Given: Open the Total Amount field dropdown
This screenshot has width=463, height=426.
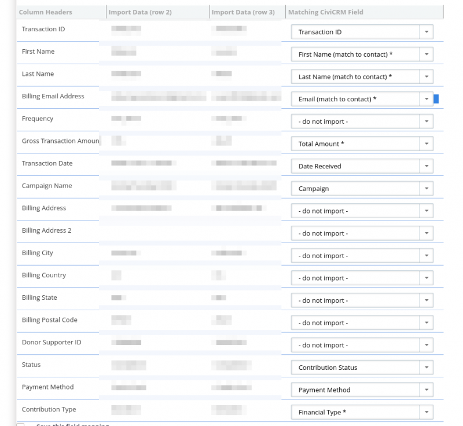Looking at the screenshot, I should click(x=362, y=144).
